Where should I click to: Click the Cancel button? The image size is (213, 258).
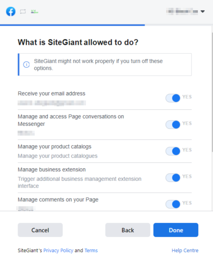(x=40, y=230)
